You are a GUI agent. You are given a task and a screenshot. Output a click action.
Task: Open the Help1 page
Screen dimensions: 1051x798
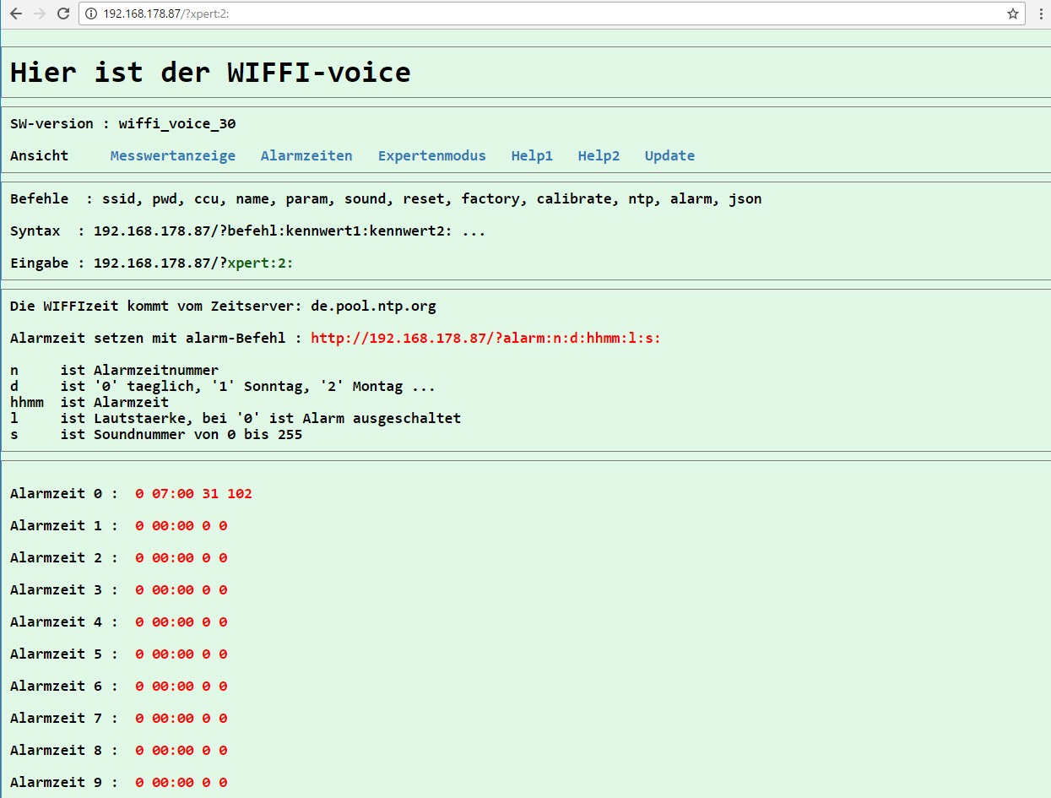pos(532,155)
